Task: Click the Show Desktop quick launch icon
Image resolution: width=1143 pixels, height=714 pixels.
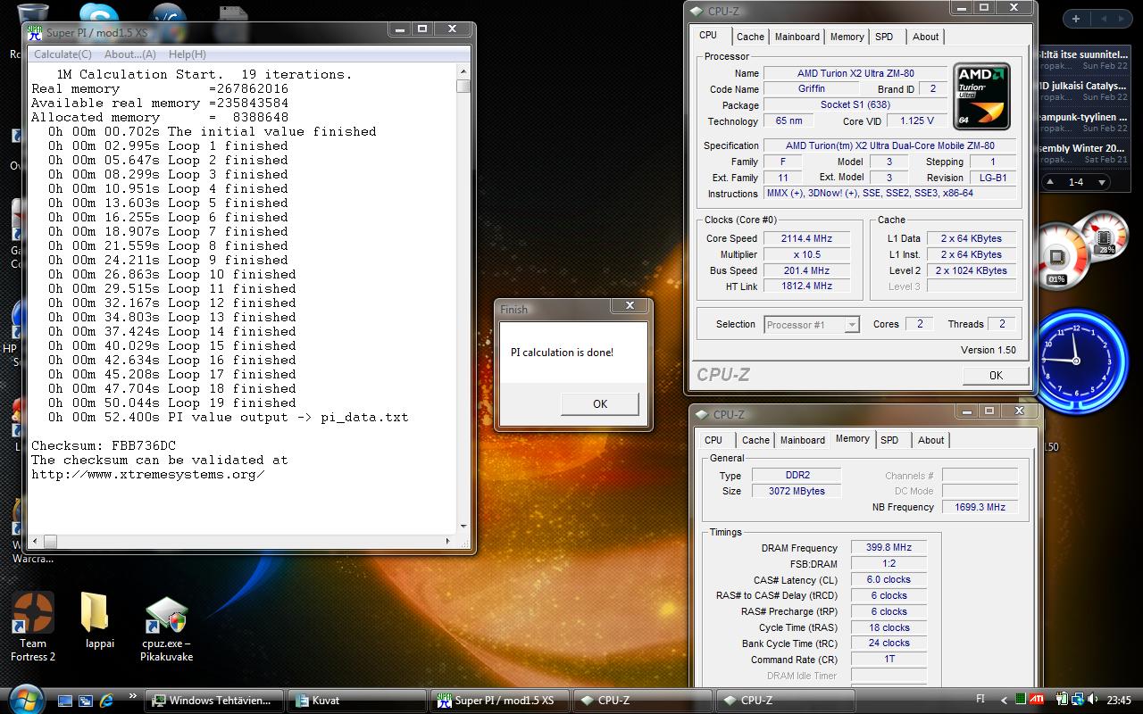Action: 65,701
